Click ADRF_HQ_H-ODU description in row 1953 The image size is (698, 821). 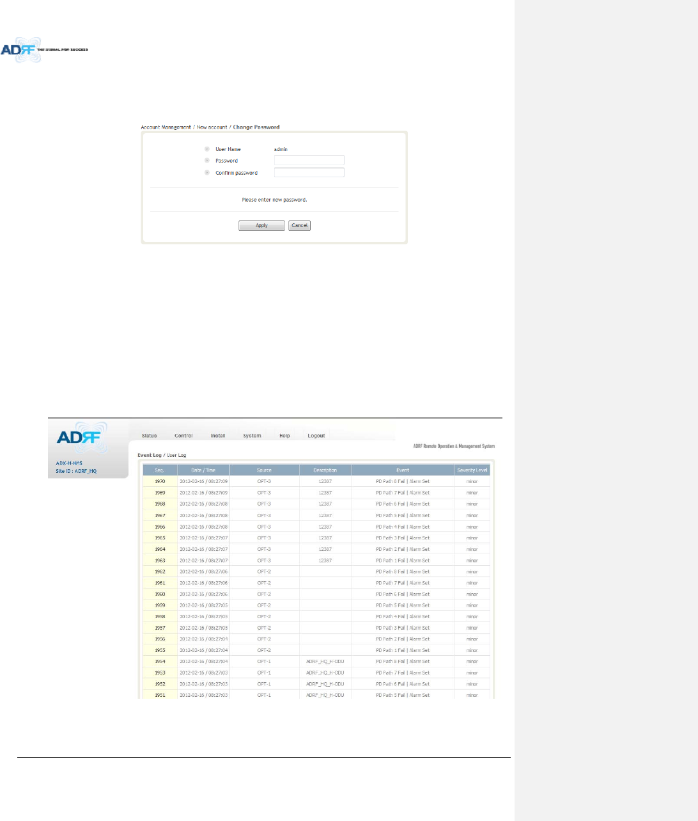pyautogui.click(x=325, y=673)
